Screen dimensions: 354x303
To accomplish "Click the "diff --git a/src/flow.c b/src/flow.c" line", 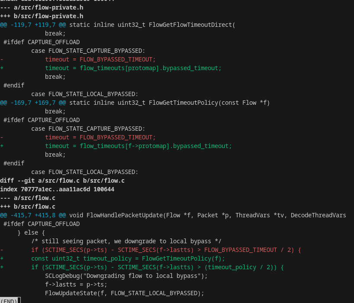I will click(62, 181).
